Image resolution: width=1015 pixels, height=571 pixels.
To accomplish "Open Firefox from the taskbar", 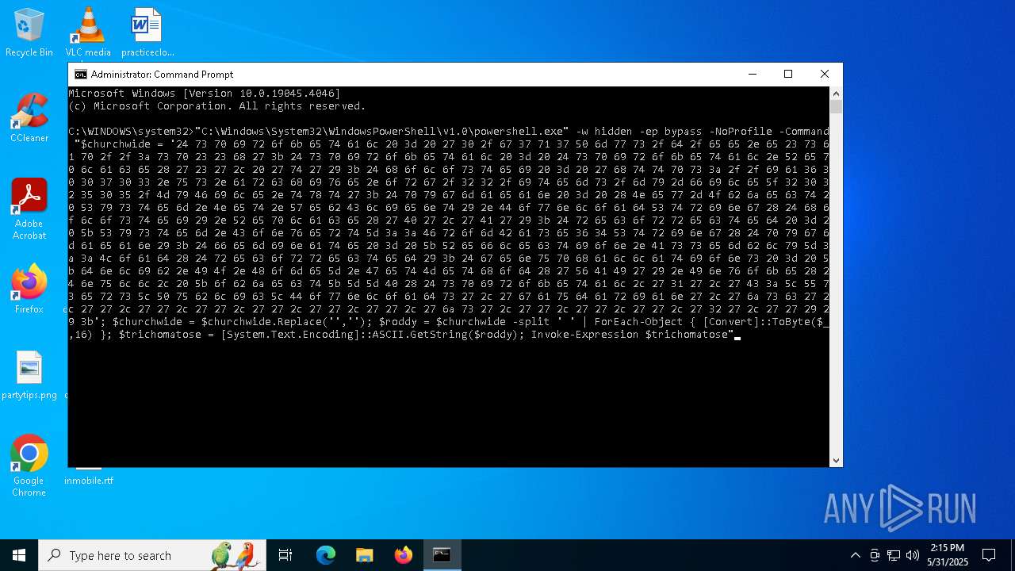I will [404, 555].
